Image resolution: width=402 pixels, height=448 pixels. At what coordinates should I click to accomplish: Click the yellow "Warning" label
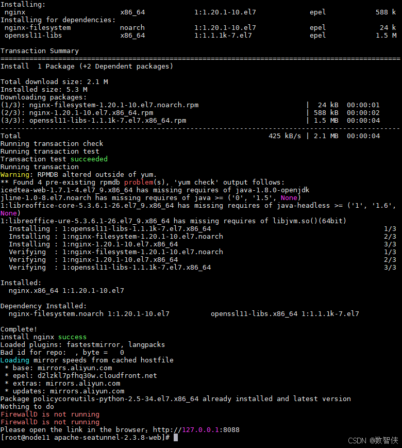pos(15,175)
